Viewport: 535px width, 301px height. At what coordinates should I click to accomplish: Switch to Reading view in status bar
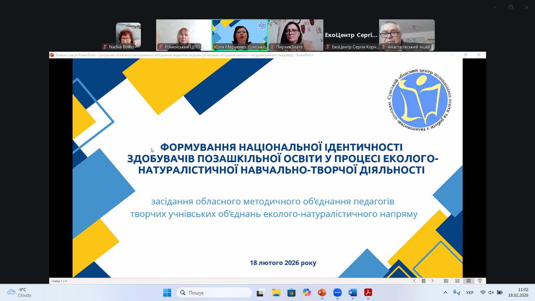coord(469,281)
